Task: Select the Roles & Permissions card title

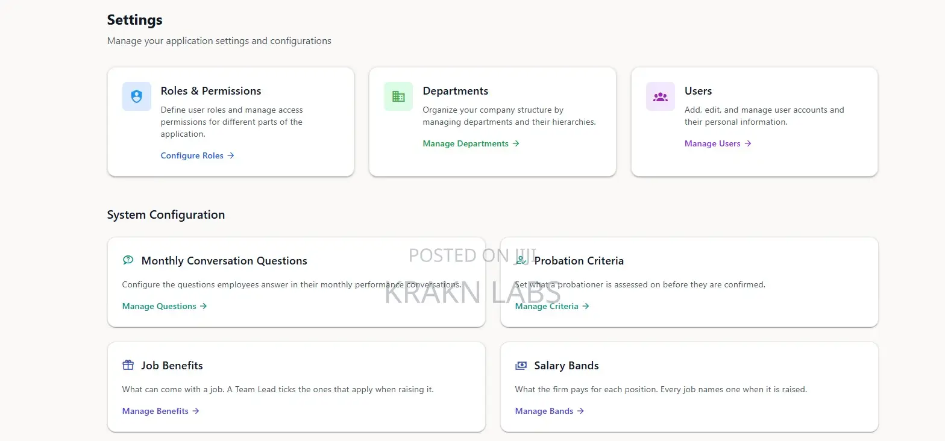Action: pos(211,91)
